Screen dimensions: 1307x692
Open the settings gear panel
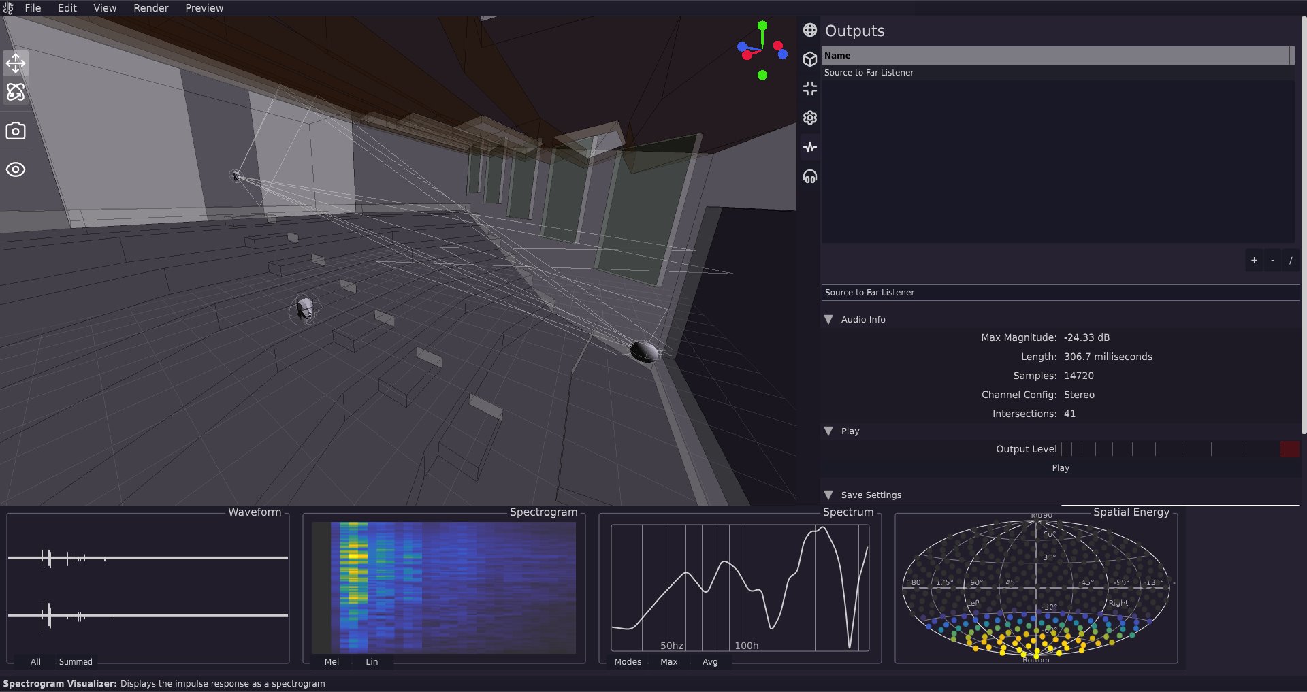[x=809, y=117]
